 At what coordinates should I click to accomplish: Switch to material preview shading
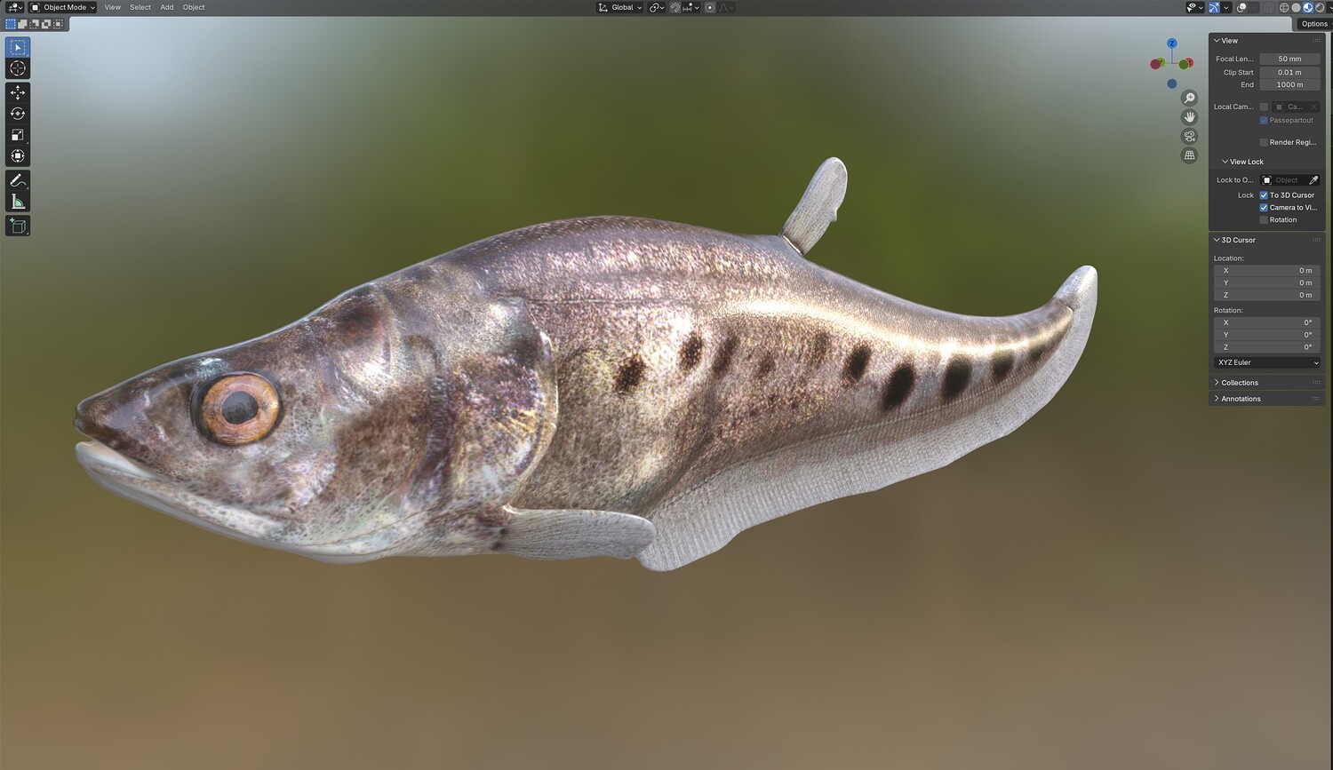point(1307,7)
